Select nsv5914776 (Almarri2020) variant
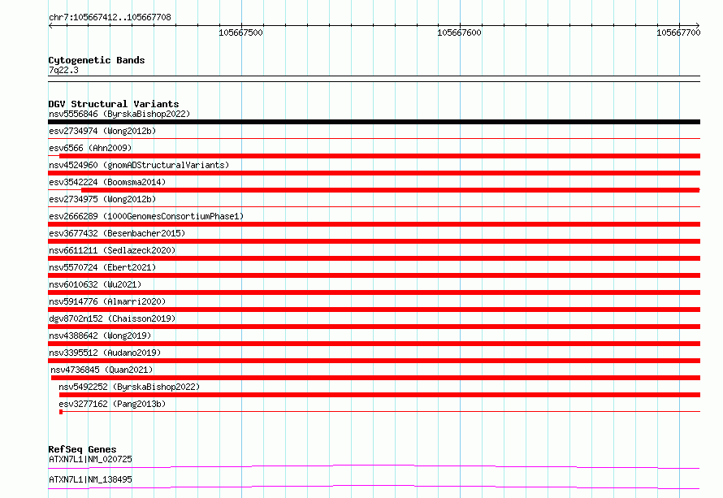The image size is (723, 498). click(107, 301)
